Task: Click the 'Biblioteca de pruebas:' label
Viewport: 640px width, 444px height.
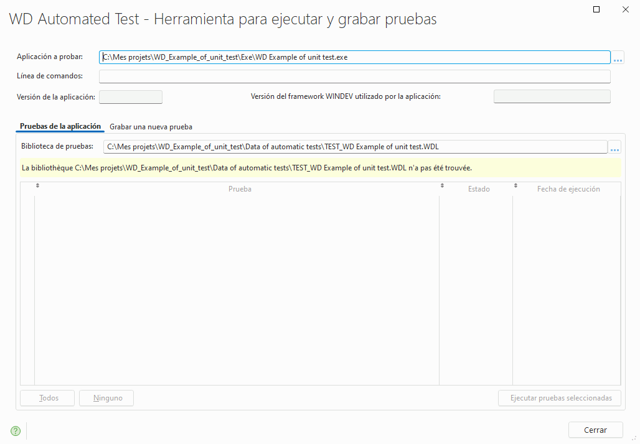Action: [57, 146]
